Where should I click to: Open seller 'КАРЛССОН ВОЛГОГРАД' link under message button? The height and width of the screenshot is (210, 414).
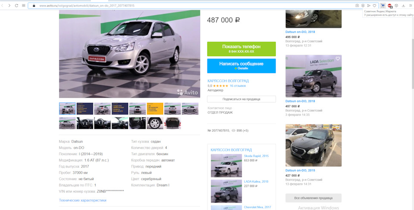coord(228,81)
